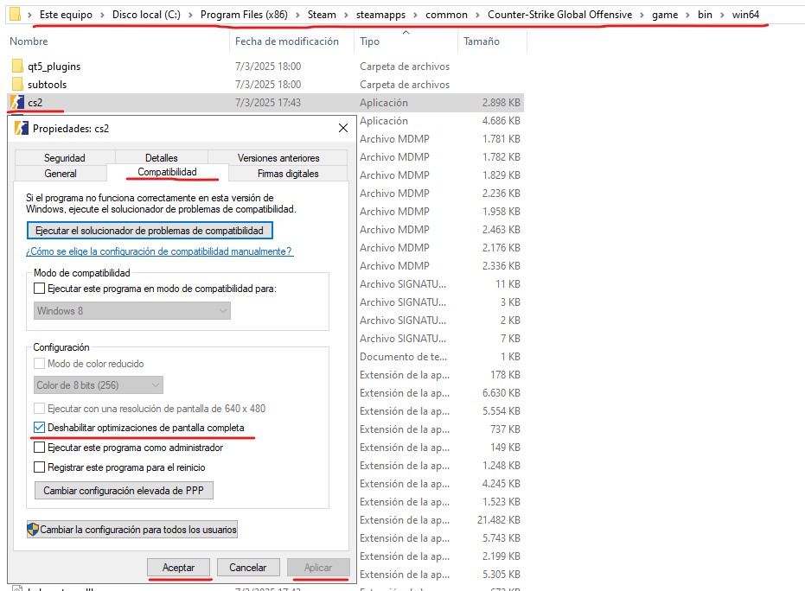Click 'Cambiar configuración elevada de PPP' button
805x591 pixels.
pyautogui.click(x=124, y=491)
